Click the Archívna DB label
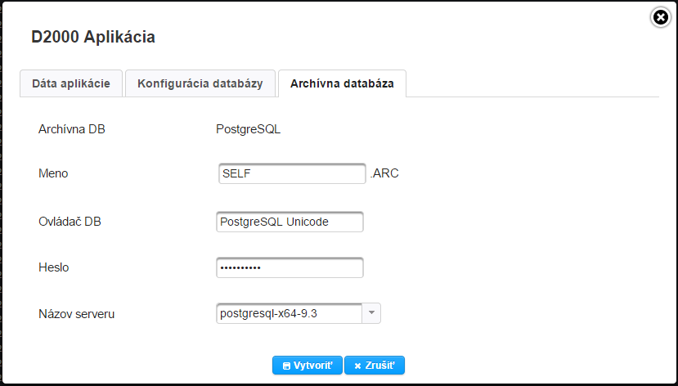Screen dimensions: 678x386 pos(72,128)
